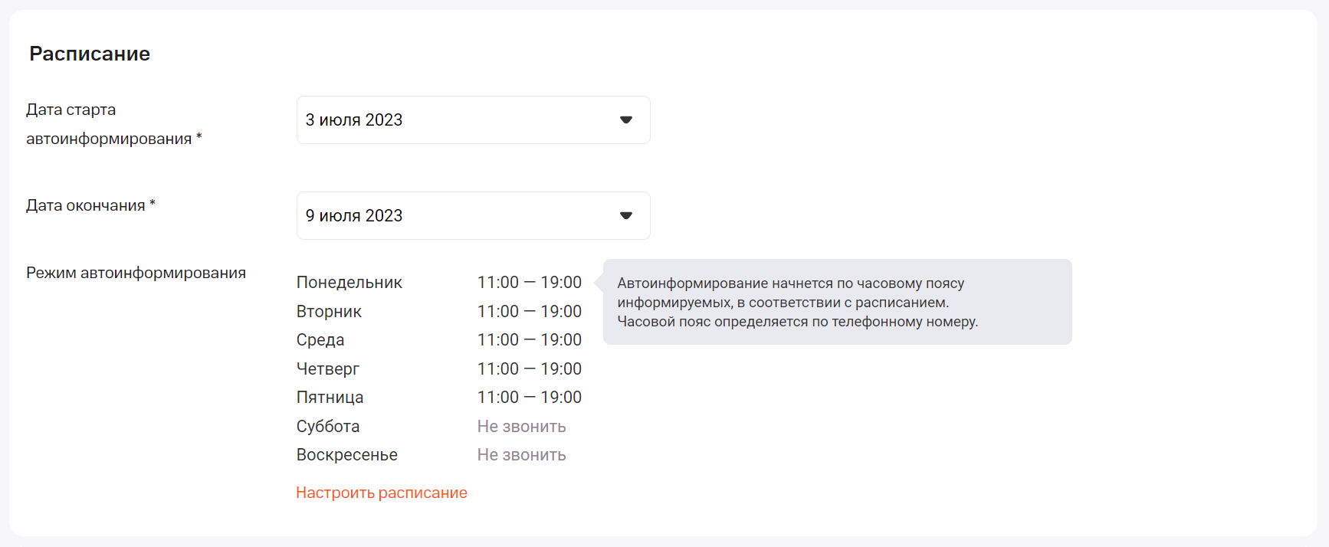Open the "9 июля 2023" end date field

pyautogui.click(x=460, y=216)
